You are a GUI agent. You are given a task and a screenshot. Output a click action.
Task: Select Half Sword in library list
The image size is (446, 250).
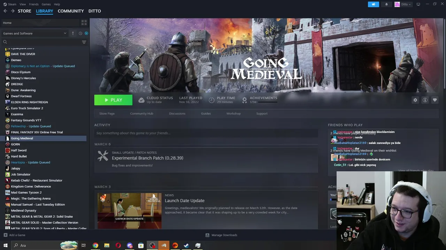click(x=19, y=150)
